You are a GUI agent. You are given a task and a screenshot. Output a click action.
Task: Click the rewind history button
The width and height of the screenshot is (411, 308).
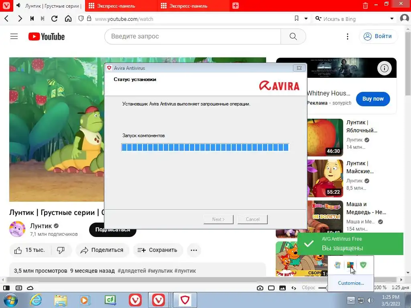tap(32, 18)
